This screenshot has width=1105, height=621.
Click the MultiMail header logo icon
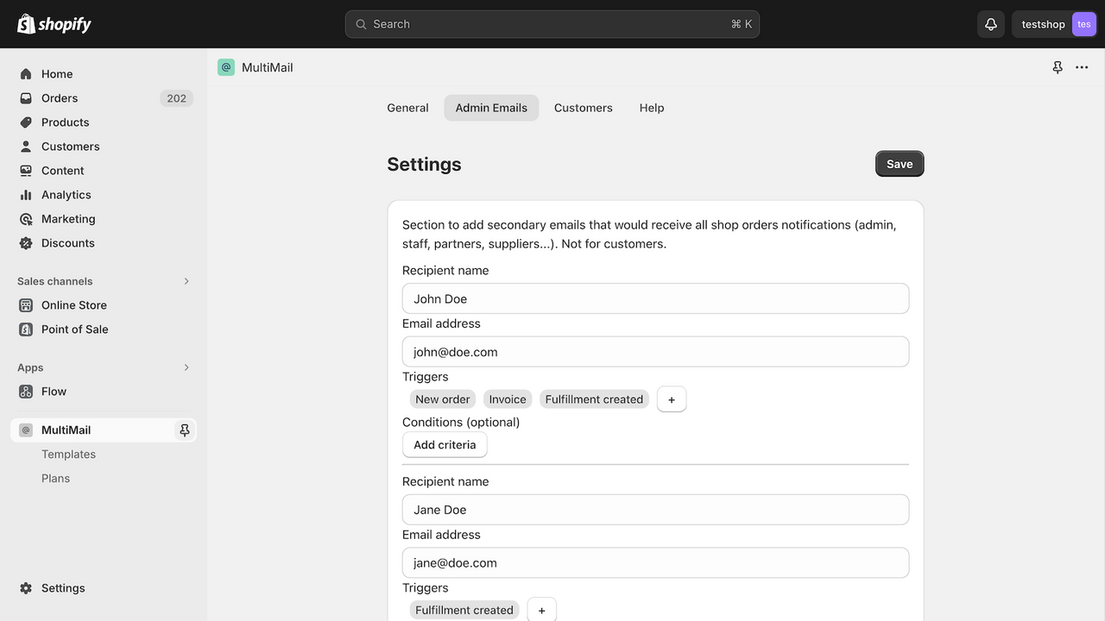point(226,67)
